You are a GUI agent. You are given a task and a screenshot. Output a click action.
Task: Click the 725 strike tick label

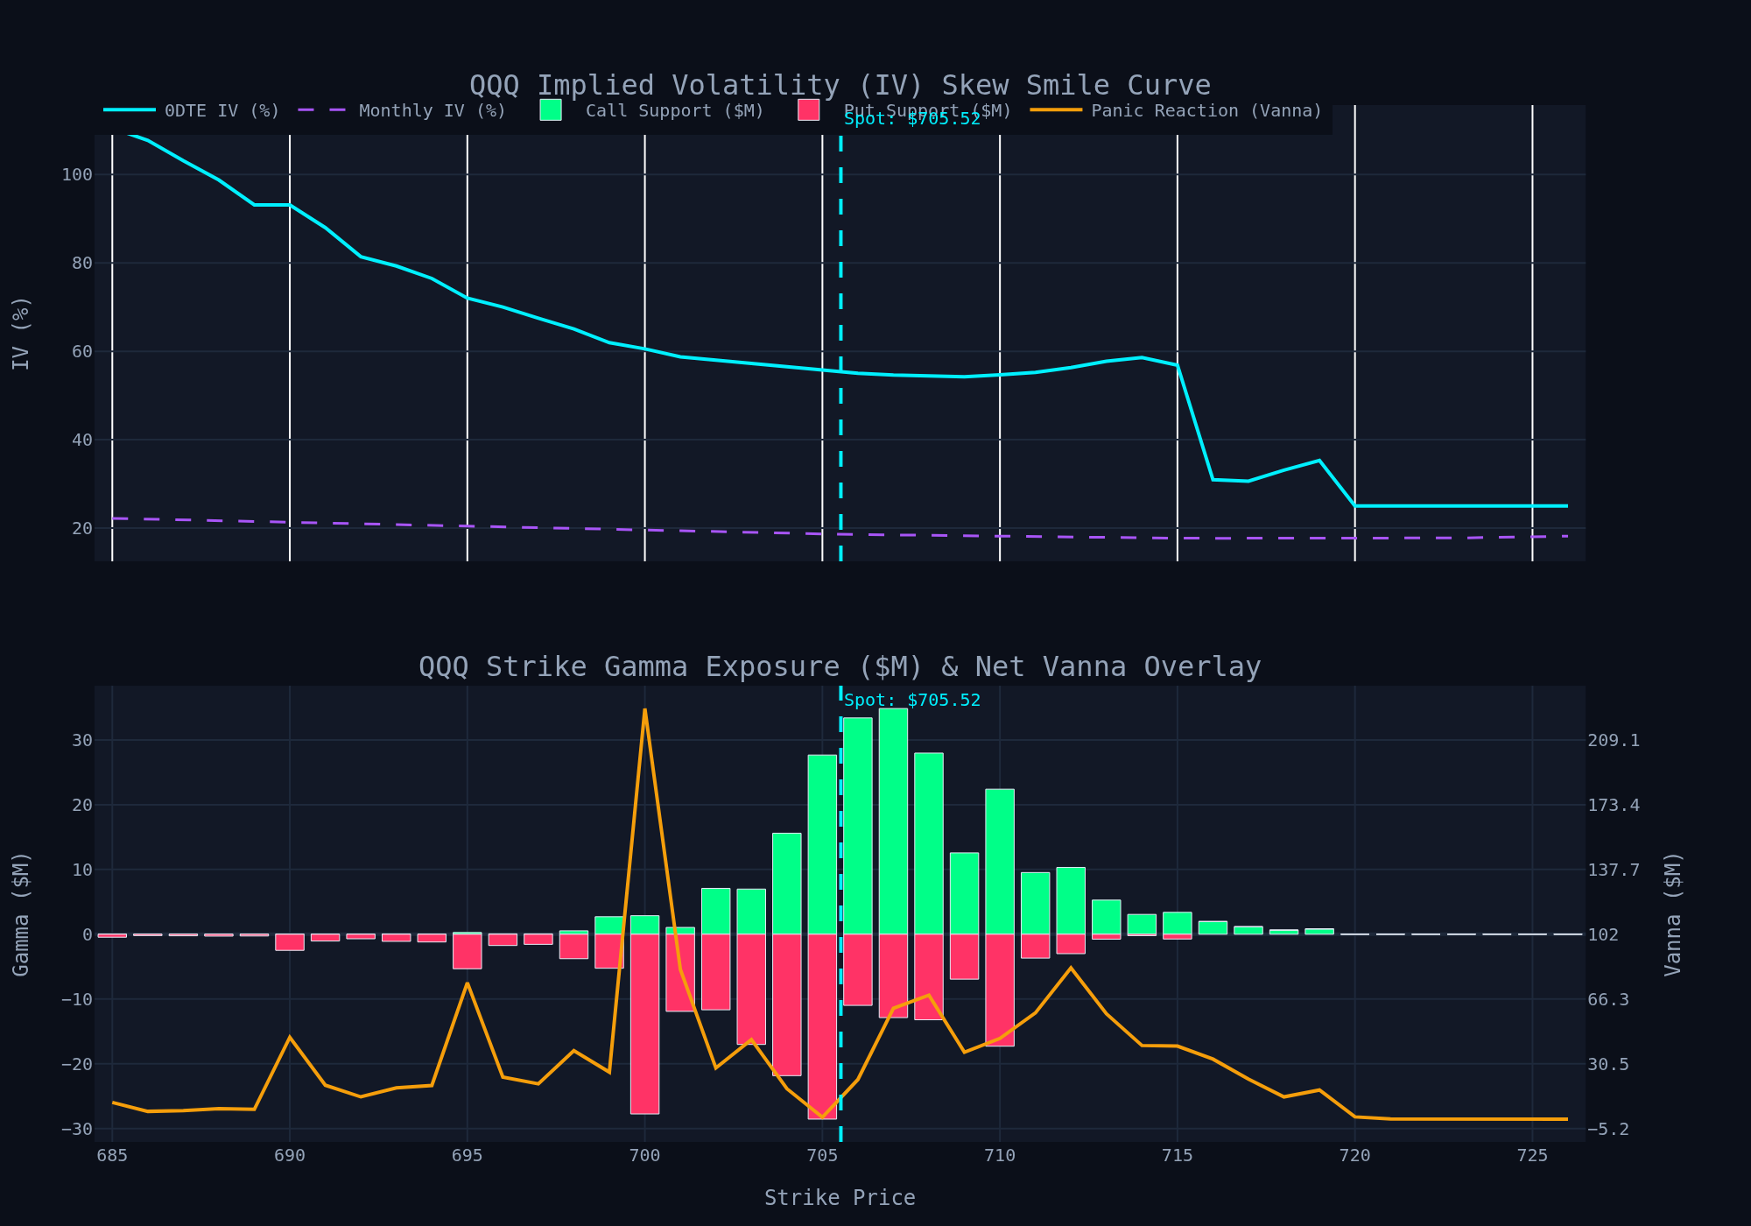pos(1532,1156)
